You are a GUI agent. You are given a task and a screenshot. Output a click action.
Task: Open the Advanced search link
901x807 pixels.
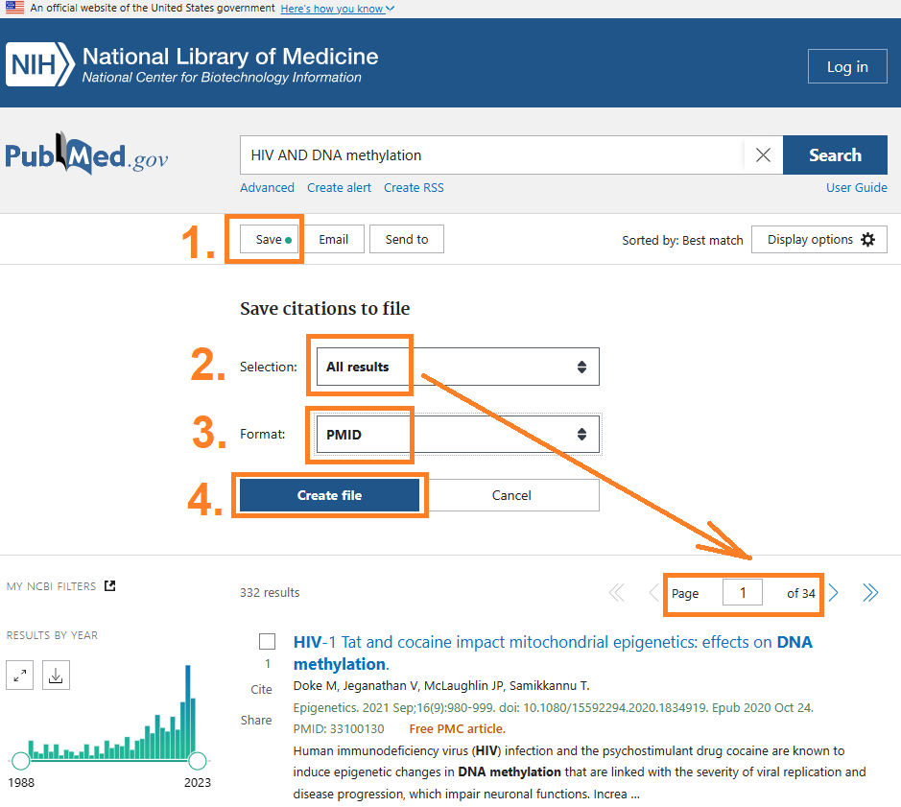267,188
